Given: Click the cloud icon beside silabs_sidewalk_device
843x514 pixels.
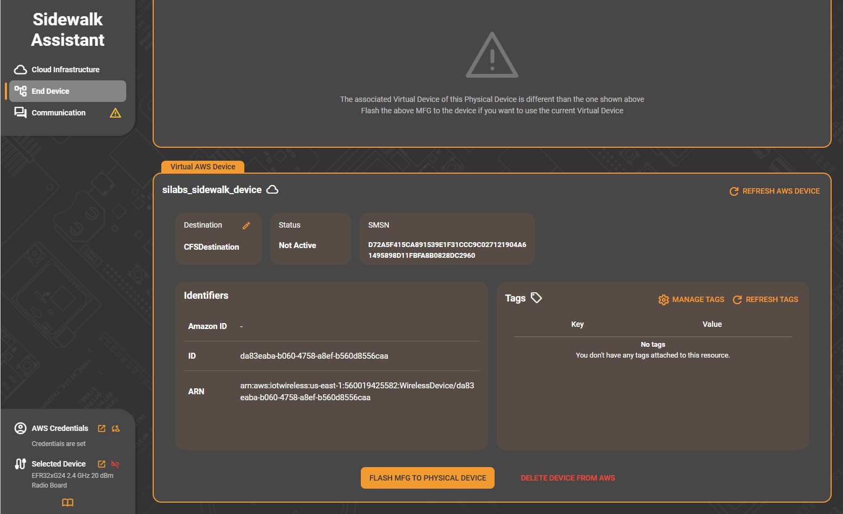Looking at the screenshot, I should [x=272, y=189].
